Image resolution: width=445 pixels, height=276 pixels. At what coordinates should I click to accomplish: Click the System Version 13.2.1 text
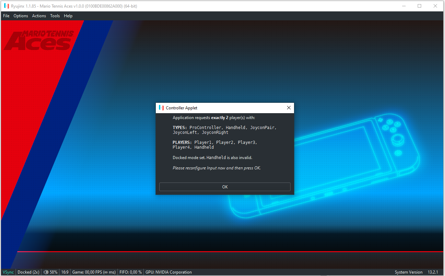pos(416,272)
